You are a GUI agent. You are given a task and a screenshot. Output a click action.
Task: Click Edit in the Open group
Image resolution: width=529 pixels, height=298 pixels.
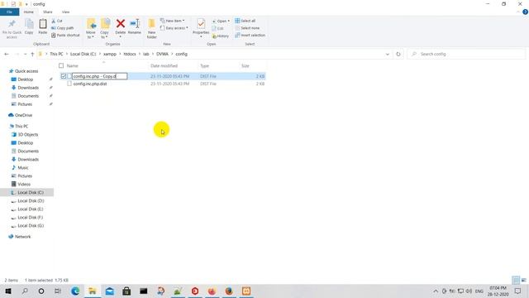coord(218,28)
